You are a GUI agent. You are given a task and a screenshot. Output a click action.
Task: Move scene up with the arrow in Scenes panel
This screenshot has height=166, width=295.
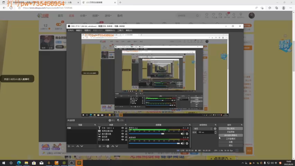[x=77, y=146]
